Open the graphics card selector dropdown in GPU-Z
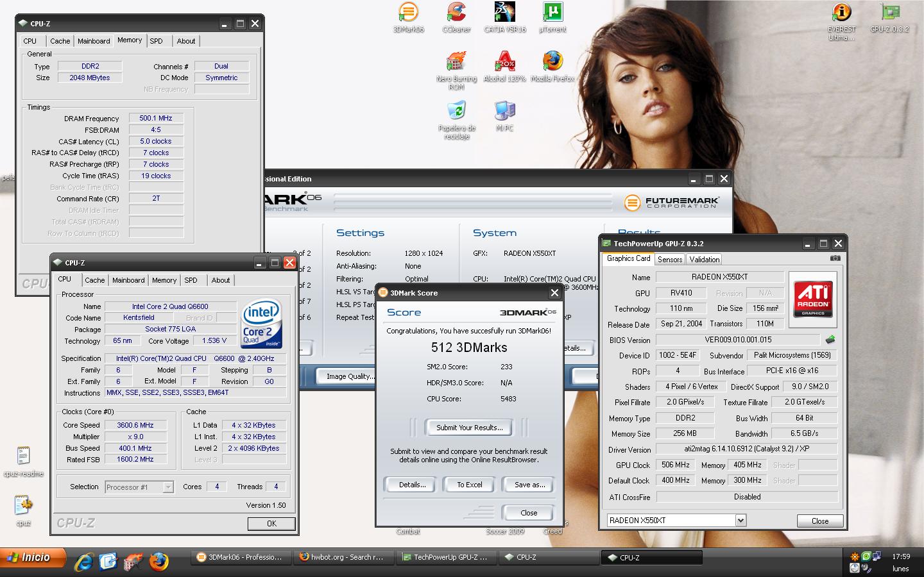 pyautogui.click(x=740, y=521)
